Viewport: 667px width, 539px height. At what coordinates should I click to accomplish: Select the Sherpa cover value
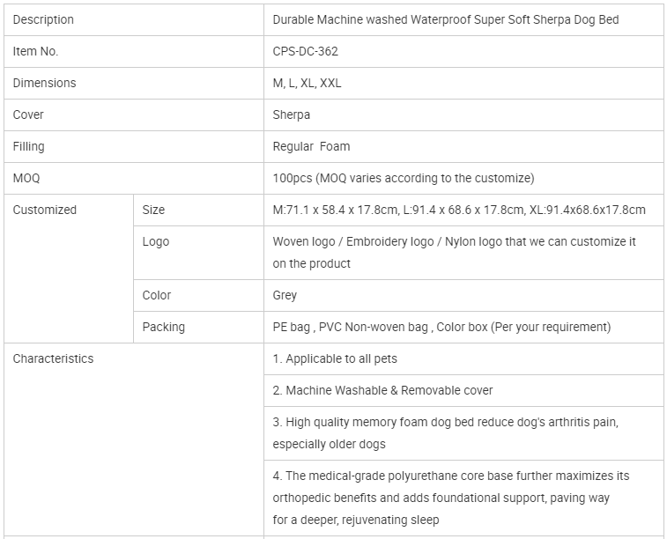(x=292, y=114)
